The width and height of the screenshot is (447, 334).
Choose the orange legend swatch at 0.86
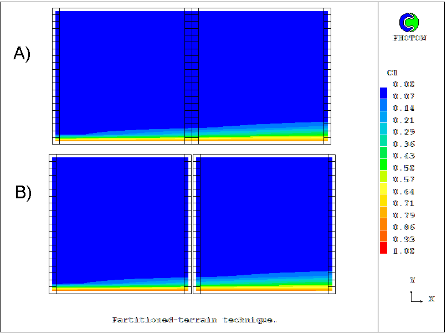tap(384, 225)
